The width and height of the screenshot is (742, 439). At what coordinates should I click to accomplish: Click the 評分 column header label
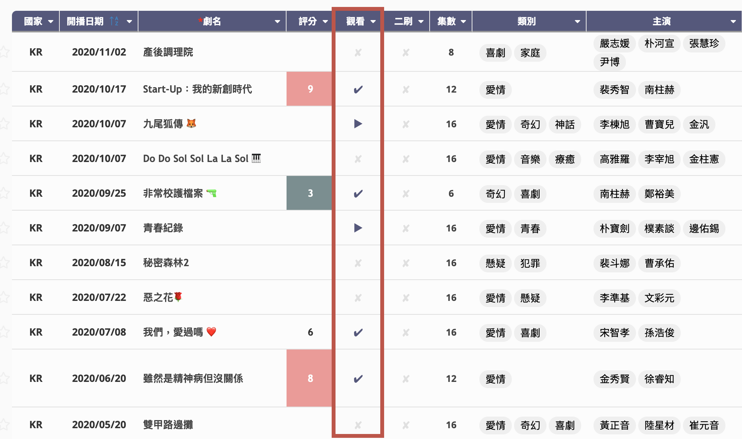[x=307, y=21]
